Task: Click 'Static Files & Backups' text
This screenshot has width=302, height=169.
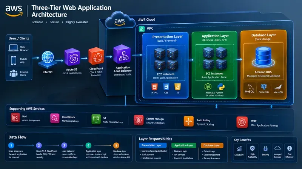Action: point(113,122)
